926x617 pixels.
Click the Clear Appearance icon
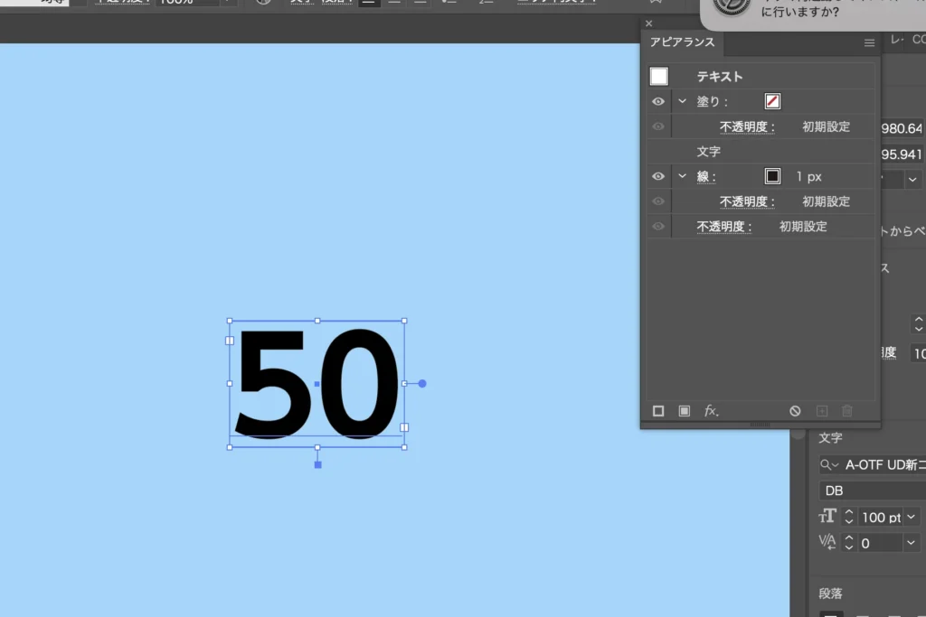coord(795,411)
